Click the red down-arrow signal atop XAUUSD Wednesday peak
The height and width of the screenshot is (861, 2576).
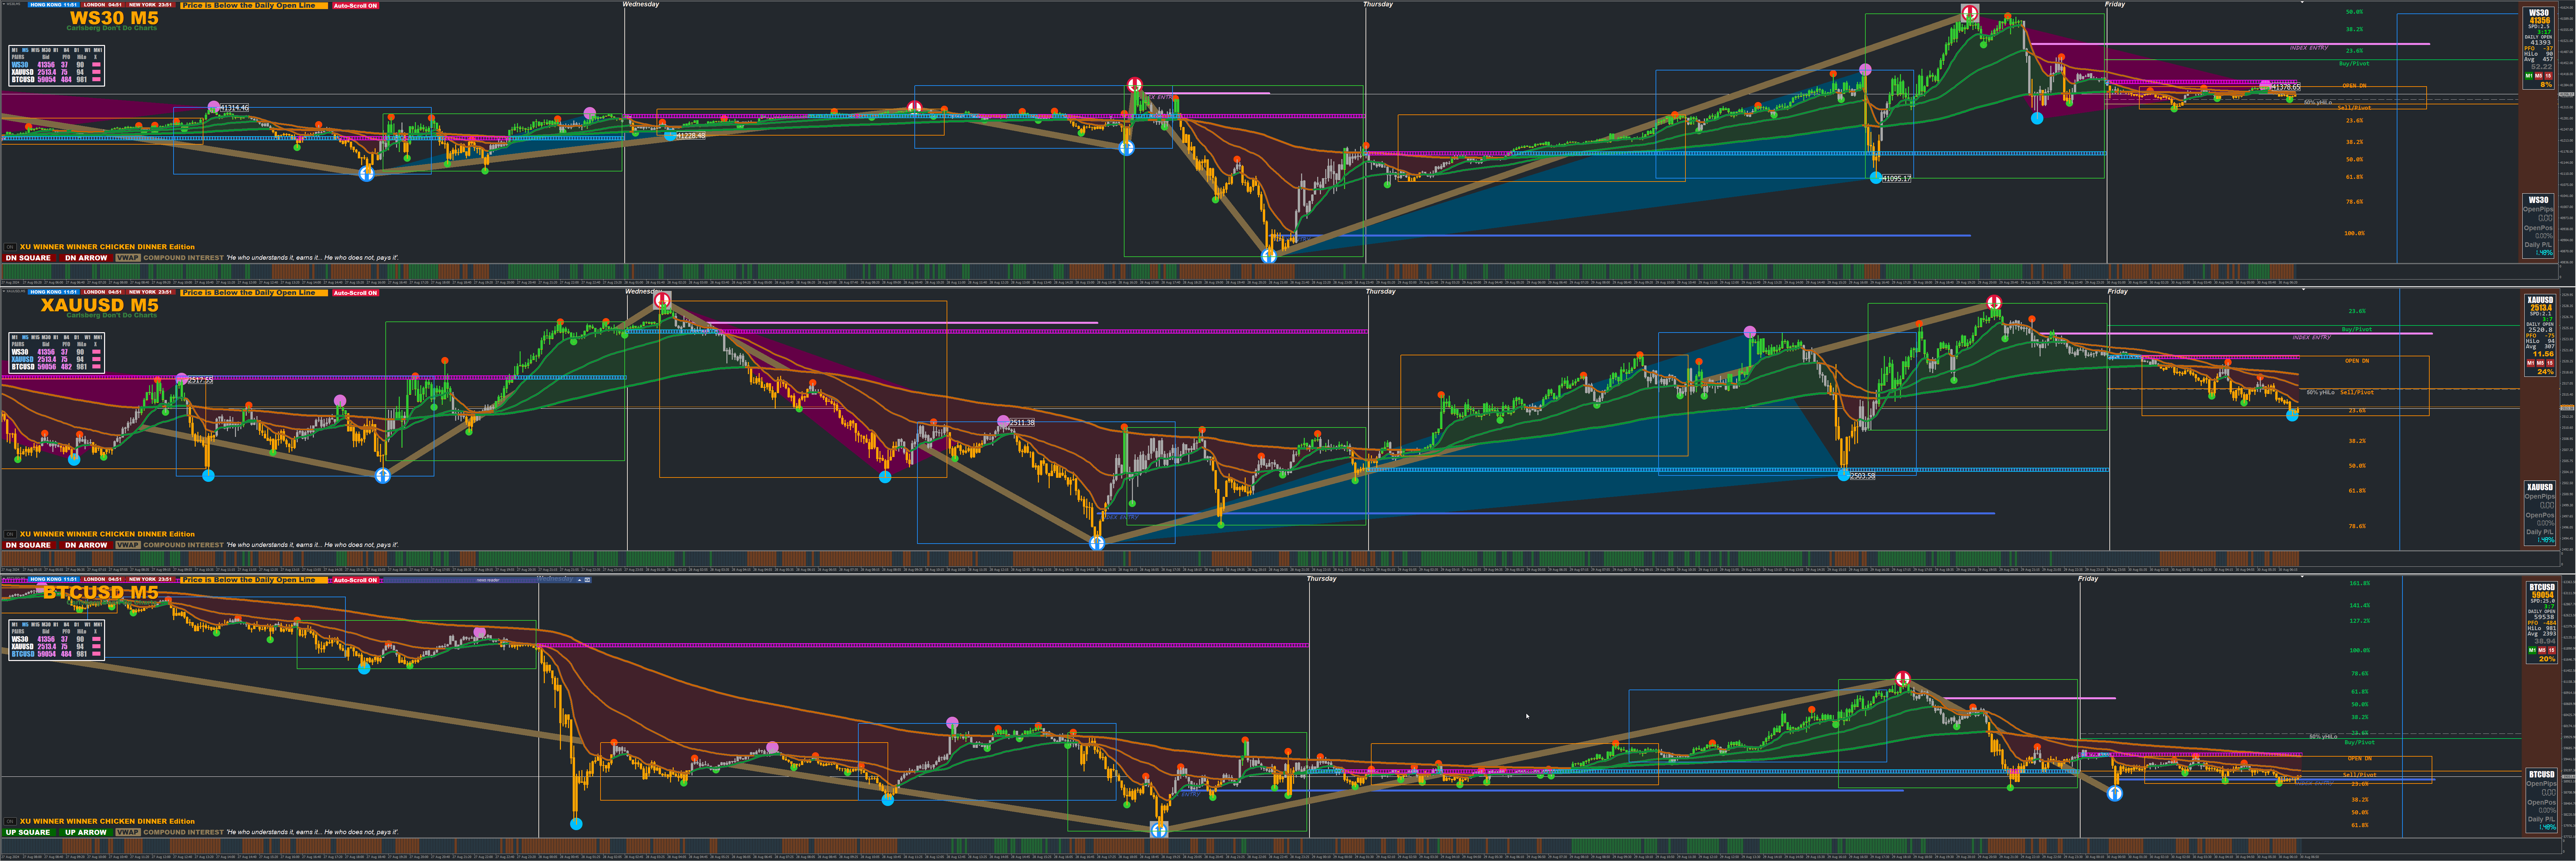click(x=662, y=300)
